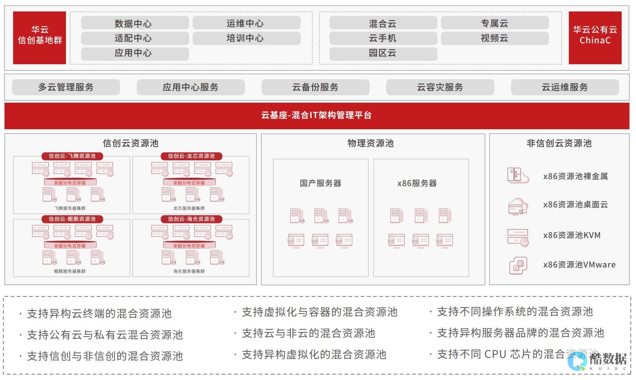Click the 非信创云资源池 heading
This screenshot has width=636, height=380.
(x=559, y=143)
